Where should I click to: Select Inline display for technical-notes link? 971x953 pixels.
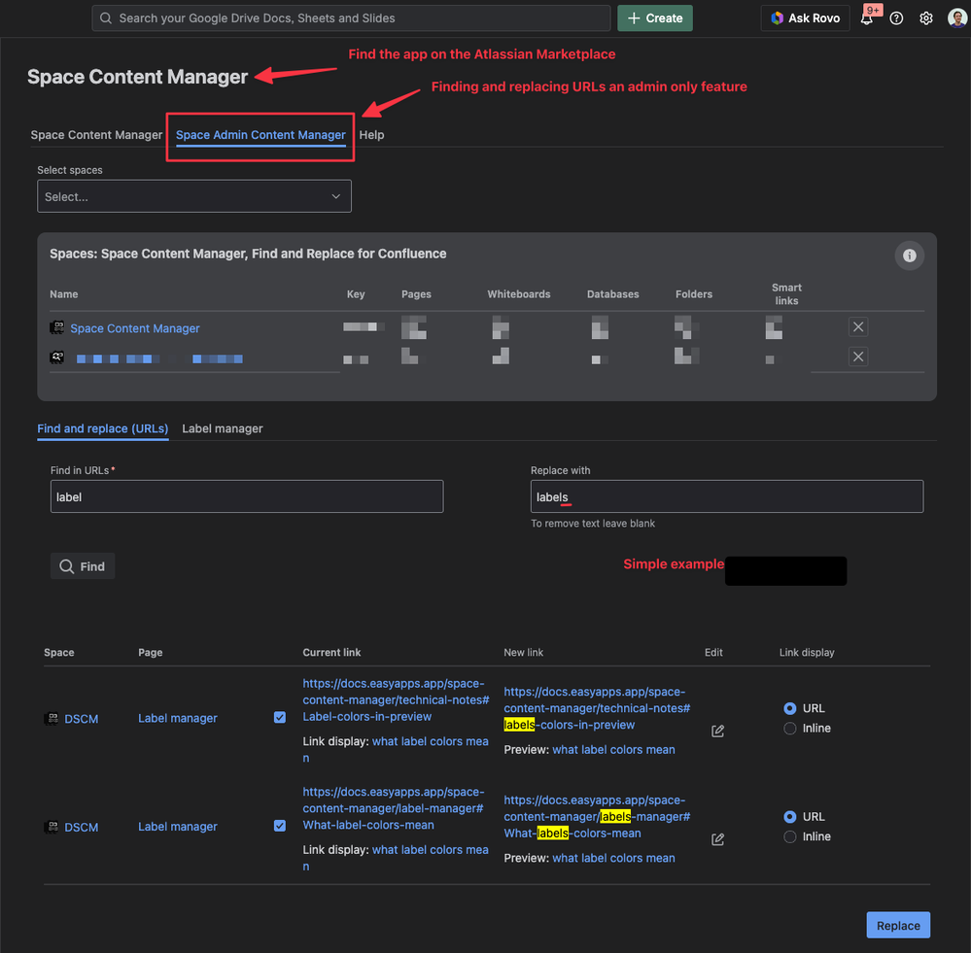(789, 729)
